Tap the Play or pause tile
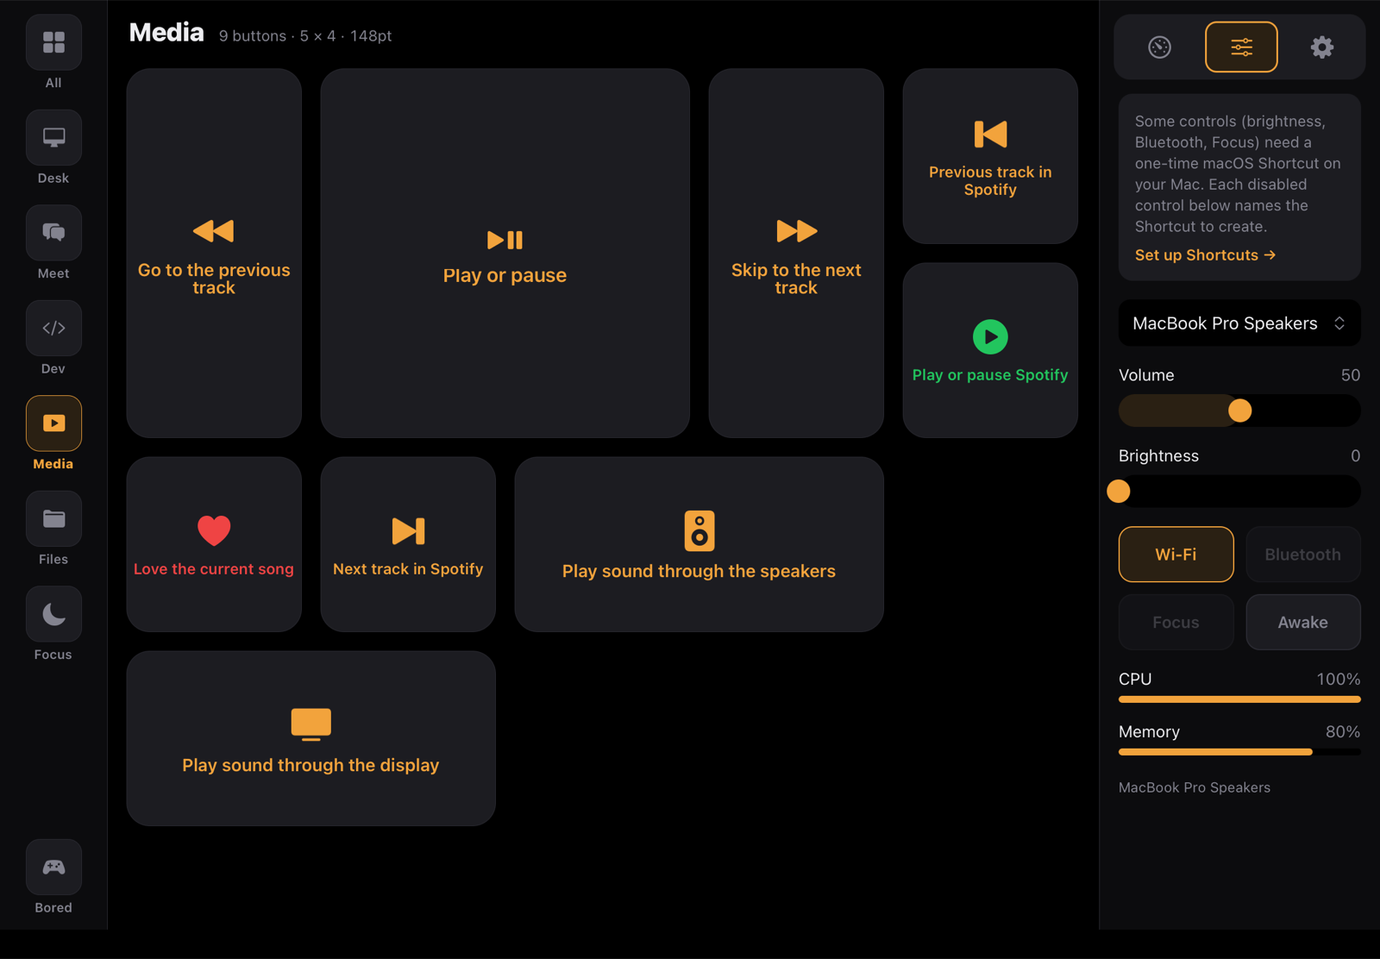1380x959 pixels. (x=505, y=254)
